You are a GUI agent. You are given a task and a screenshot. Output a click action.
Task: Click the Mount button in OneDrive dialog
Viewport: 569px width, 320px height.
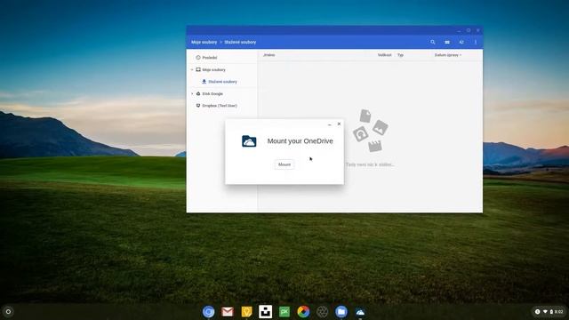pyautogui.click(x=284, y=164)
